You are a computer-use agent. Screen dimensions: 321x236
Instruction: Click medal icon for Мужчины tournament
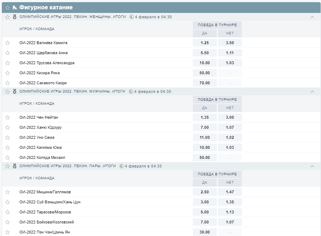[14, 91]
